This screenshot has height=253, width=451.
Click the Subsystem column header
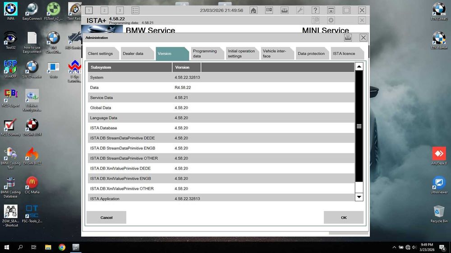click(x=130, y=67)
